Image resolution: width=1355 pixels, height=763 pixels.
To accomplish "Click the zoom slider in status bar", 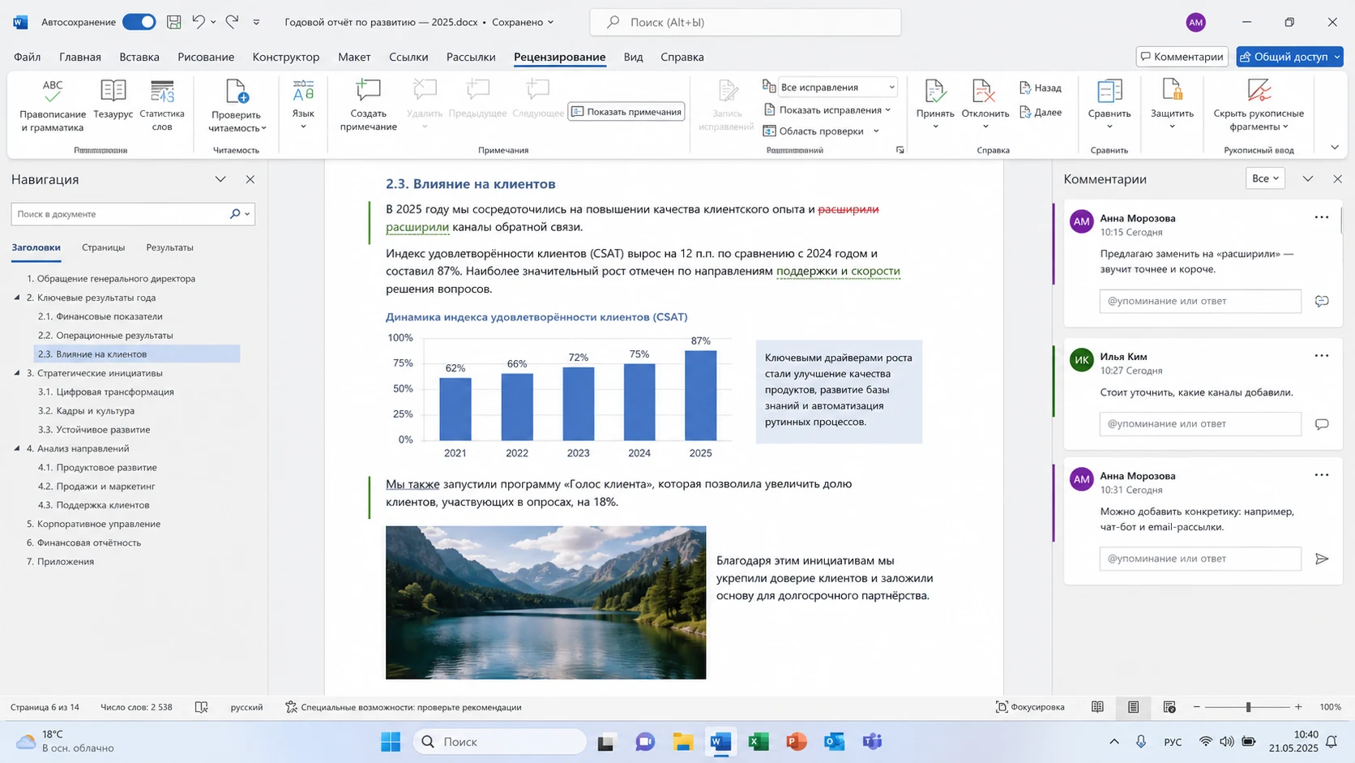I will (1248, 707).
